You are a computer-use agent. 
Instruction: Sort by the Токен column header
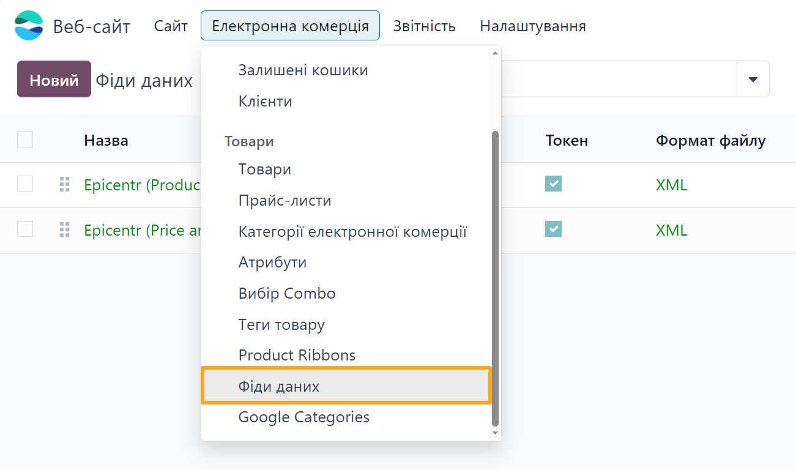(x=567, y=140)
